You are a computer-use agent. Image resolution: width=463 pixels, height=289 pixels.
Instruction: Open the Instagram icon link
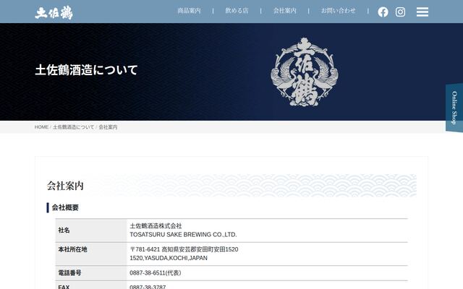click(x=400, y=12)
